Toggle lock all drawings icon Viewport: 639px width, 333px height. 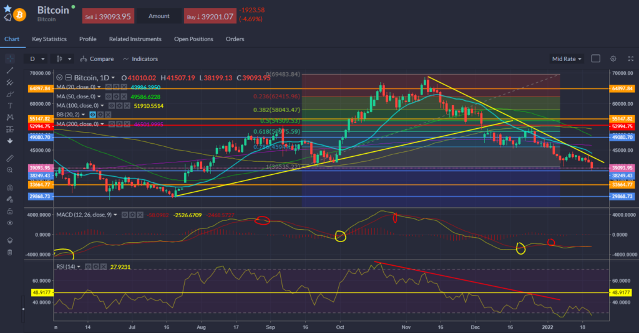9,210
